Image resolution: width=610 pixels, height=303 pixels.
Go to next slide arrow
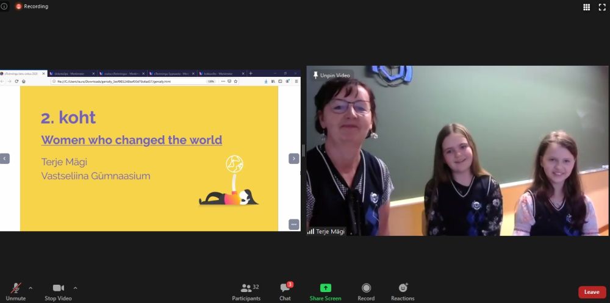point(293,159)
